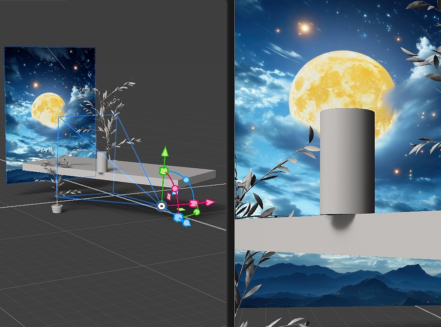441x327 pixels.
Task: Select the green square scale handle
Action: pos(163,171)
